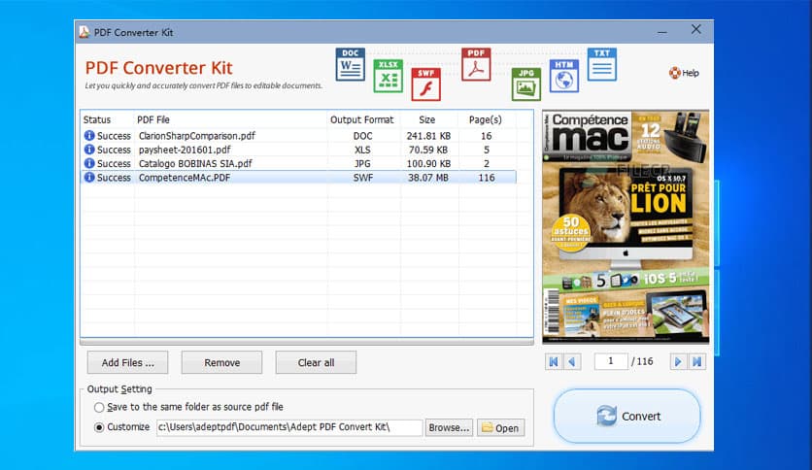Viewport: 812px width, 470px height.
Task: Click the Clear all button
Action: tap(316, 362)
